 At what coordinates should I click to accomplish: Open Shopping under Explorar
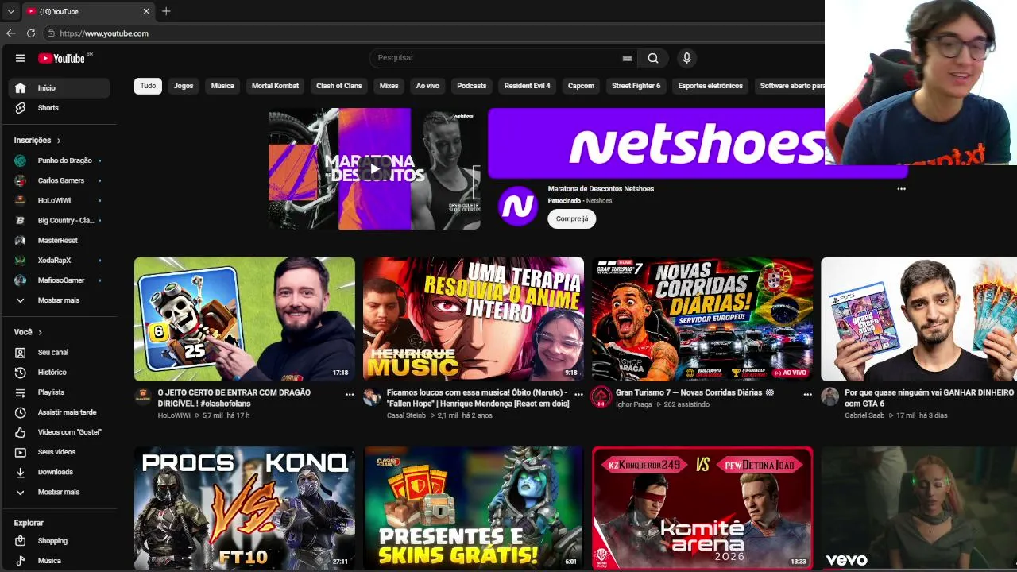[59, 541]
